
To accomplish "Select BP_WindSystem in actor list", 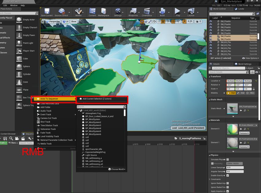I will (92, 119).
